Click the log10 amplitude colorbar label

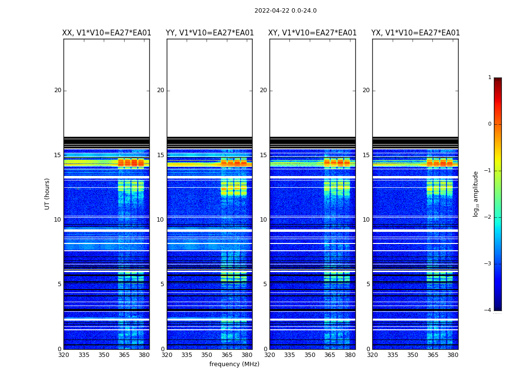tap(476, 194)
